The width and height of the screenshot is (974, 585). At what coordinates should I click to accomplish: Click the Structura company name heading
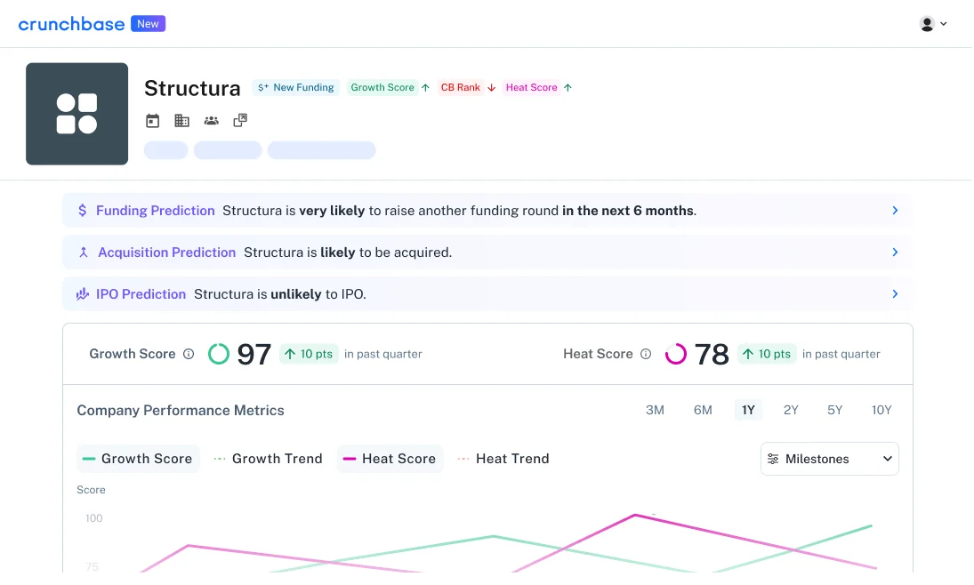192,88
